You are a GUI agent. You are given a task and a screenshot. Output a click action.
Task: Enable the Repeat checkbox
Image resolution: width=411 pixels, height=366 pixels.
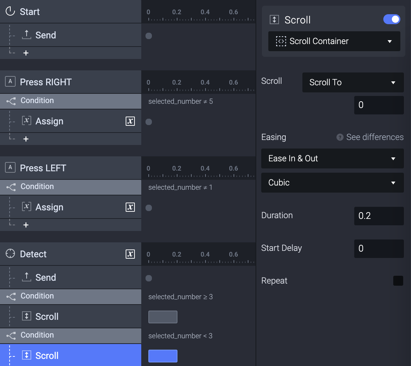pos(398,281)
